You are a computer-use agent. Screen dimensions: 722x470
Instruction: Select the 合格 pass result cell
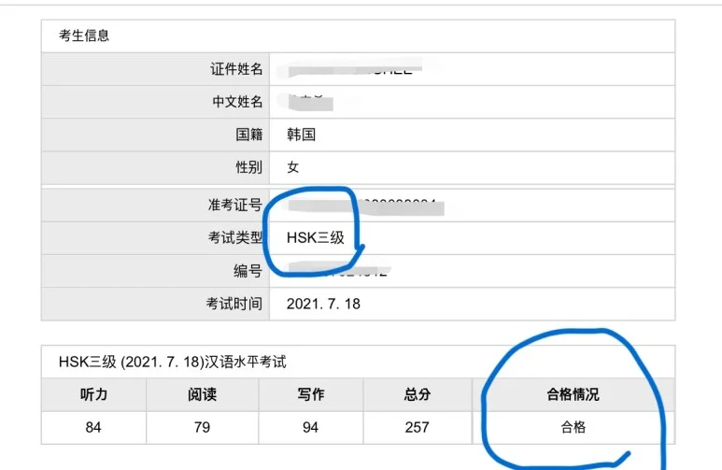573,427
